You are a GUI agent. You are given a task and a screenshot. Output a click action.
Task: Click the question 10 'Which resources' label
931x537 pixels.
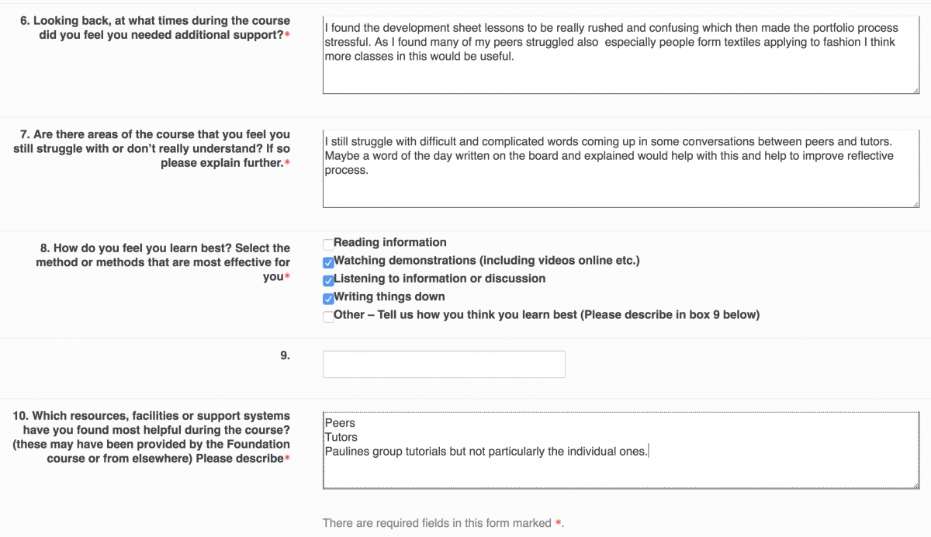pyautogui.click(x=152, y=437)
